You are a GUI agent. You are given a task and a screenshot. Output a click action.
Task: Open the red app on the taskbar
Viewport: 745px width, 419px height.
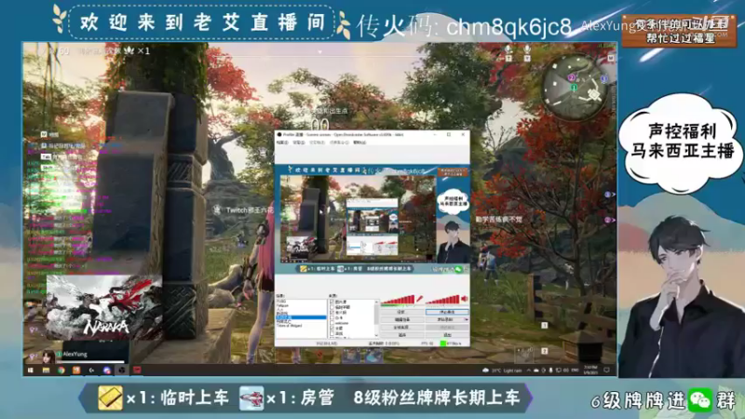tap(137, 370)
